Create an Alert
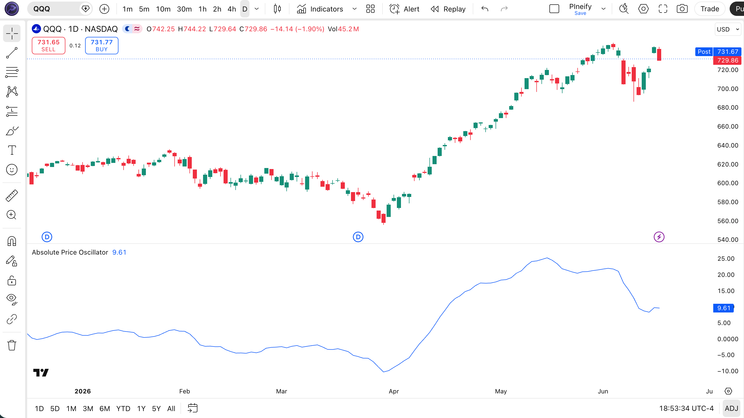Screen dimensions: 744x418 (x=404, y=9)
